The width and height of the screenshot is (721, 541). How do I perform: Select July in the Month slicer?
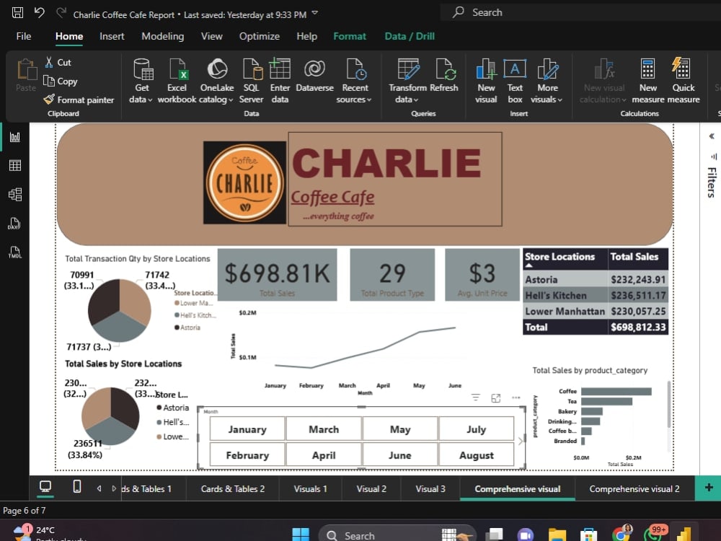pos(477,429)
